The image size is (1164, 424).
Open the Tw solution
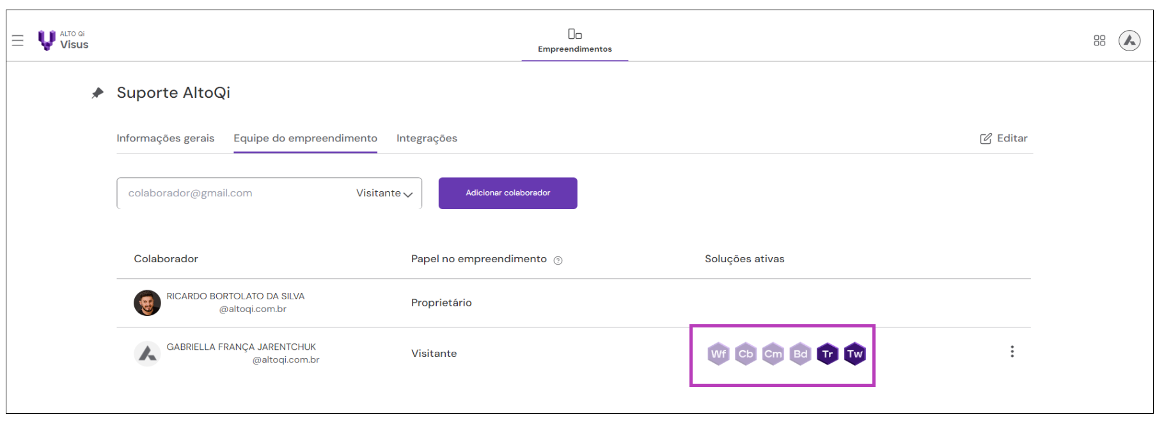coord(855,353)
